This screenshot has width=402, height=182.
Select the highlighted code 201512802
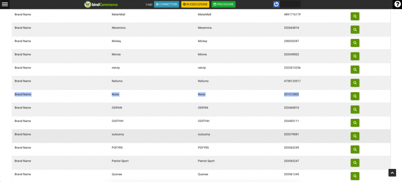coord(291,94)
